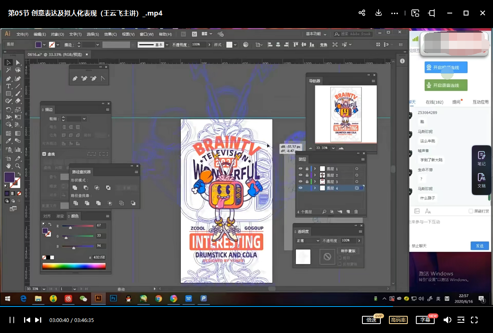Swap fill and stroke arrows in Tools panel
Image resolution: width=493 pixels, height=333 pixels.
click(x=20, y=173)
